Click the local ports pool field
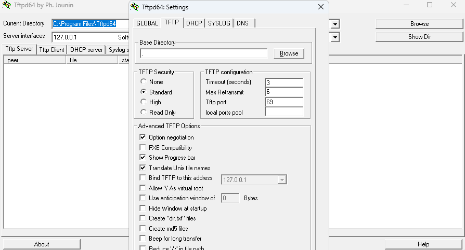This screenshot has width=465, height=250. [x=284, y=112]
